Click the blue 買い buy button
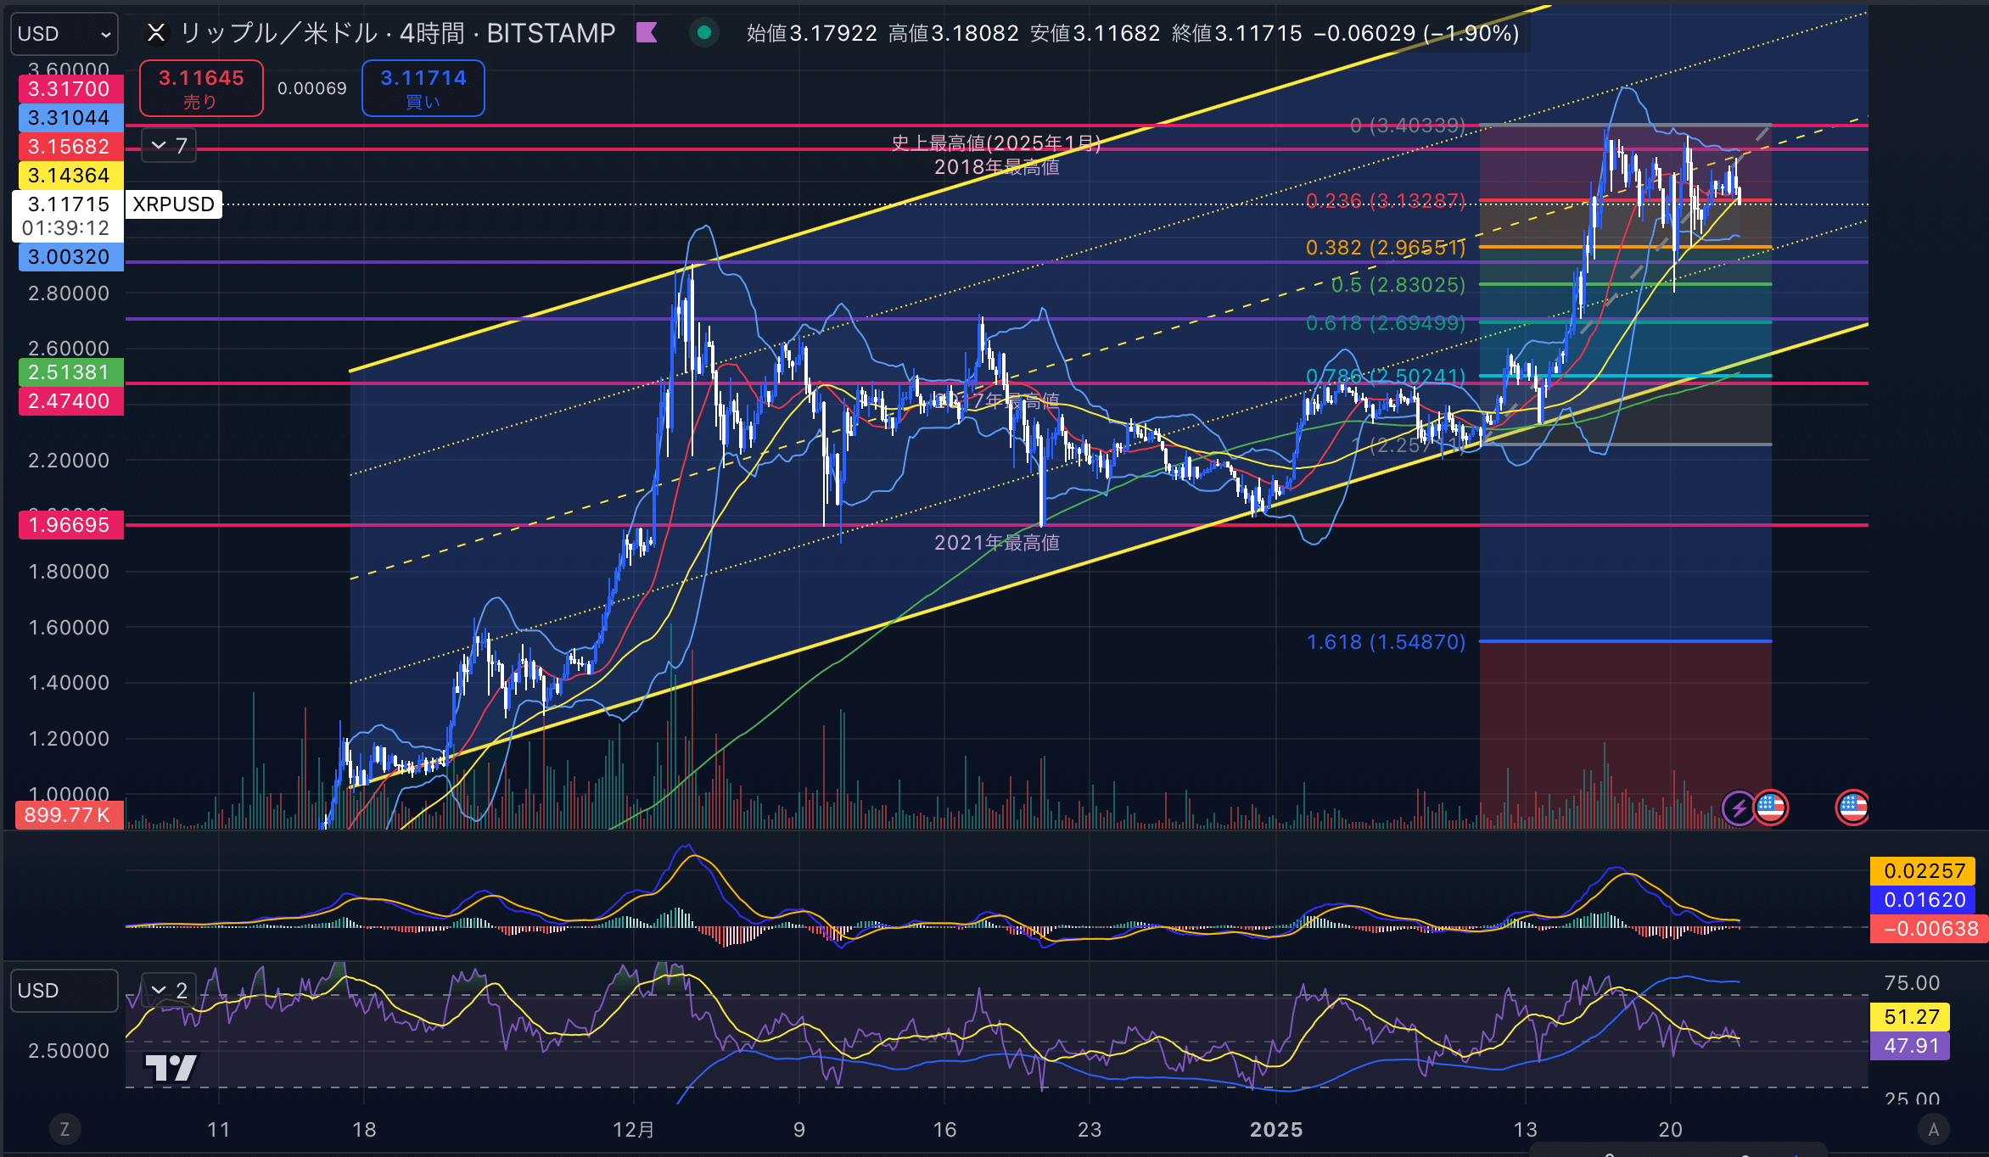The image size is (1989, 1157). coord(423,88)
